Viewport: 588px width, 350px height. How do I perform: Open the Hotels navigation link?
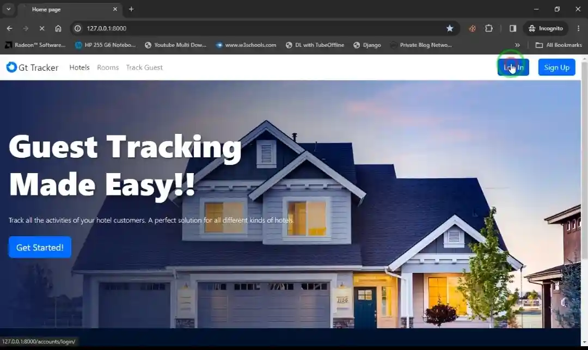pyautogui.click(x=79, y=67)
